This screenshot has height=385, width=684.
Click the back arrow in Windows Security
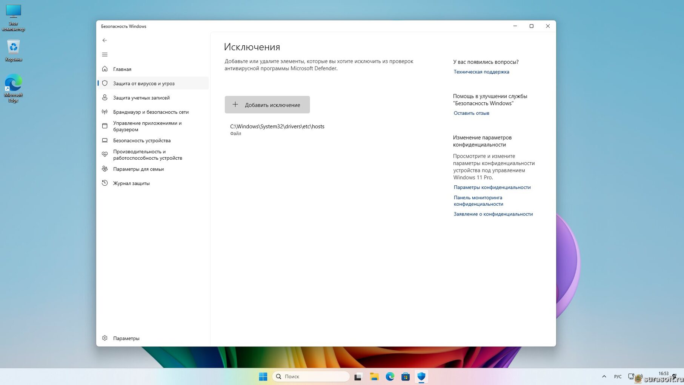click(105, 40)
